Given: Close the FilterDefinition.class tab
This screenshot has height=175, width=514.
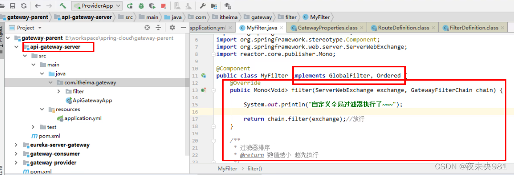Looking at the screenshot, I should click(503, 28).
